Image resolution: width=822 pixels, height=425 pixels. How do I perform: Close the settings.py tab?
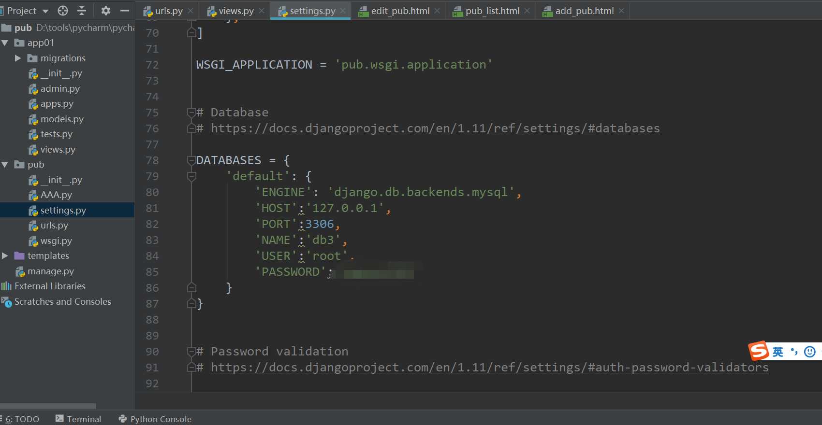343,11
